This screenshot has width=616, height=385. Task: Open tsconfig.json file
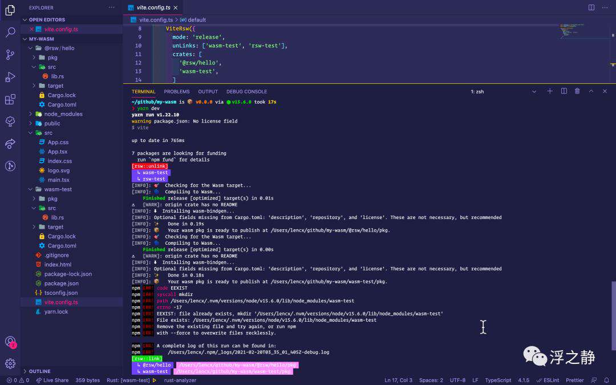[61, 293]
